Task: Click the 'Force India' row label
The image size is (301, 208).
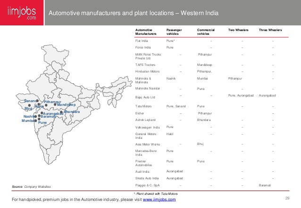Action: click(143, 48)
